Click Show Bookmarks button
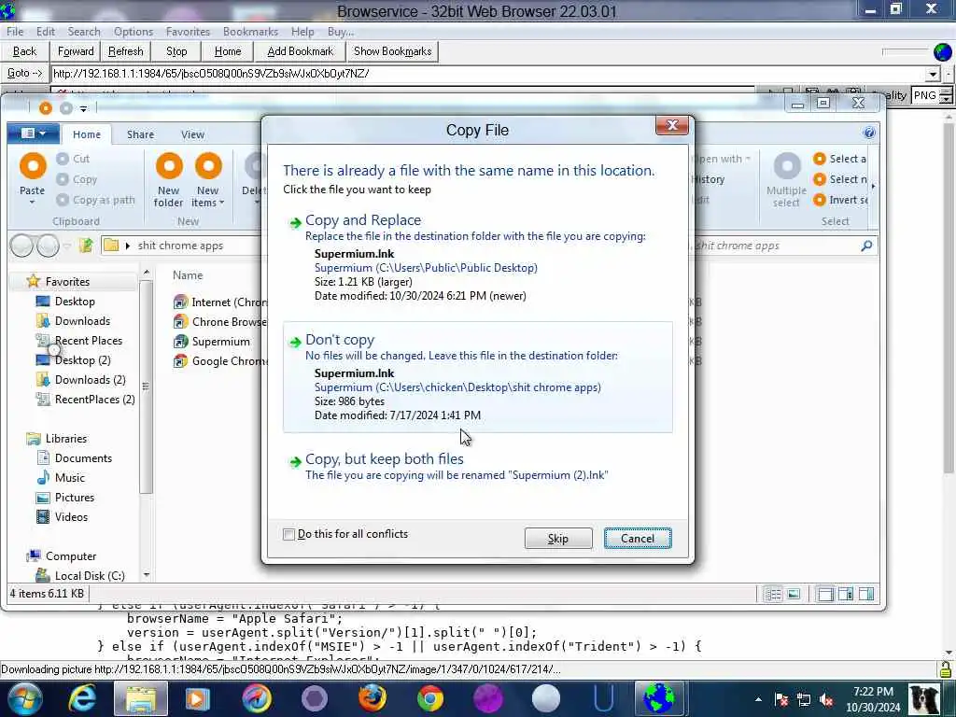The height and width of the screenshot is (717, 956). (x=393, y=52)
